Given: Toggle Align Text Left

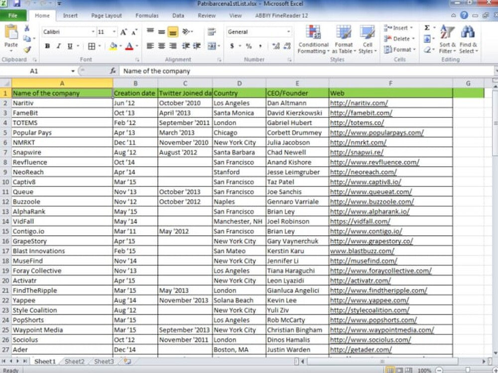Looking at the screenshot, I should click(150, 46).
